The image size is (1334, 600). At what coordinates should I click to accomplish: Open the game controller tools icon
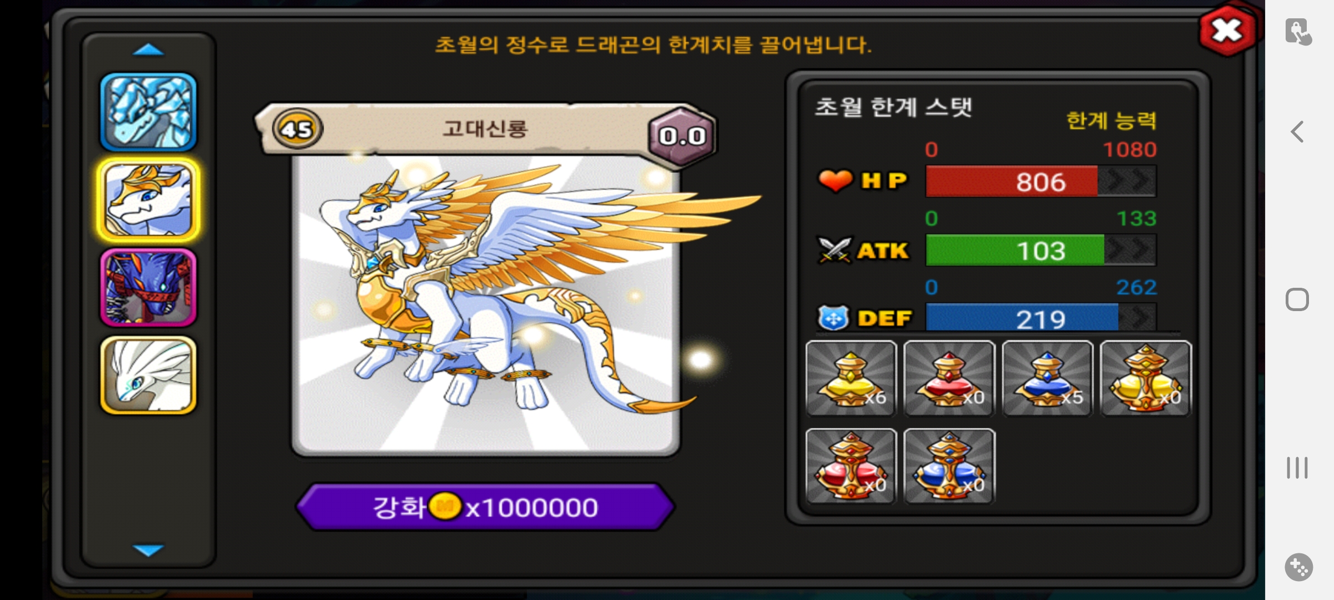coord(1298,567)
